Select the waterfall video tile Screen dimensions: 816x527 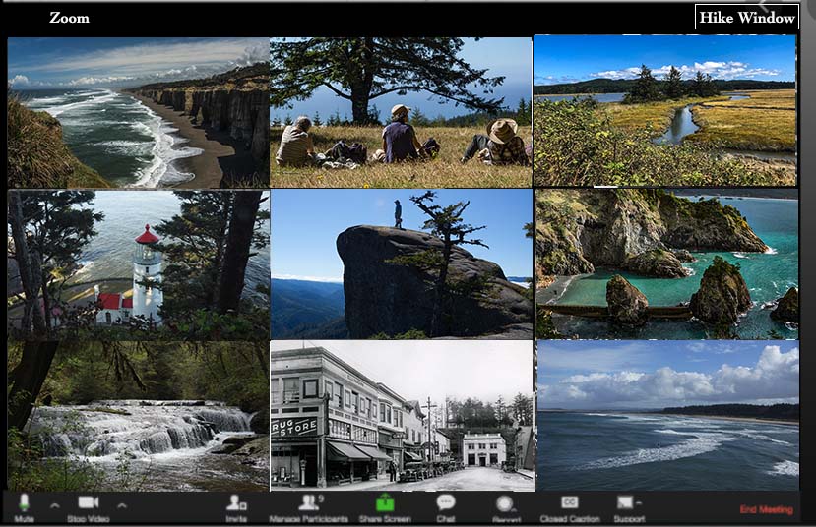point(138,415)
